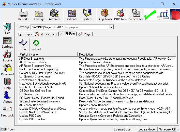This screenshot has height=132, width=180.
Task: Select AR Reset Statement Date row
Action: (x=97, y=66)
